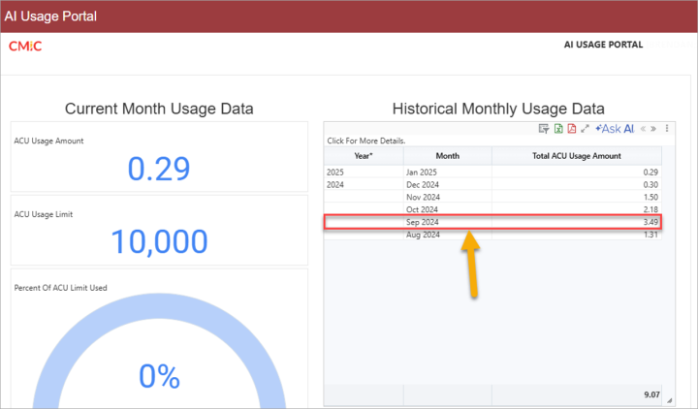This screenshot has width=698, height=409.
Task: Click the Aug 2024 row
Action: tap(492, 235)
